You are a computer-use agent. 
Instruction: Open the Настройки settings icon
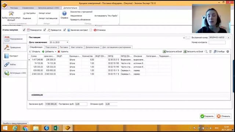24,13
